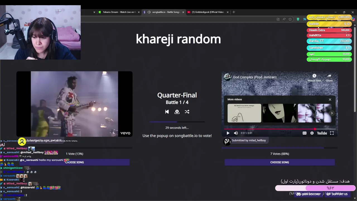Click the God Complex (Prod. Anticøn) title
Image resolution: width=357 pixels, height=201 pixels.
[255, 77]
